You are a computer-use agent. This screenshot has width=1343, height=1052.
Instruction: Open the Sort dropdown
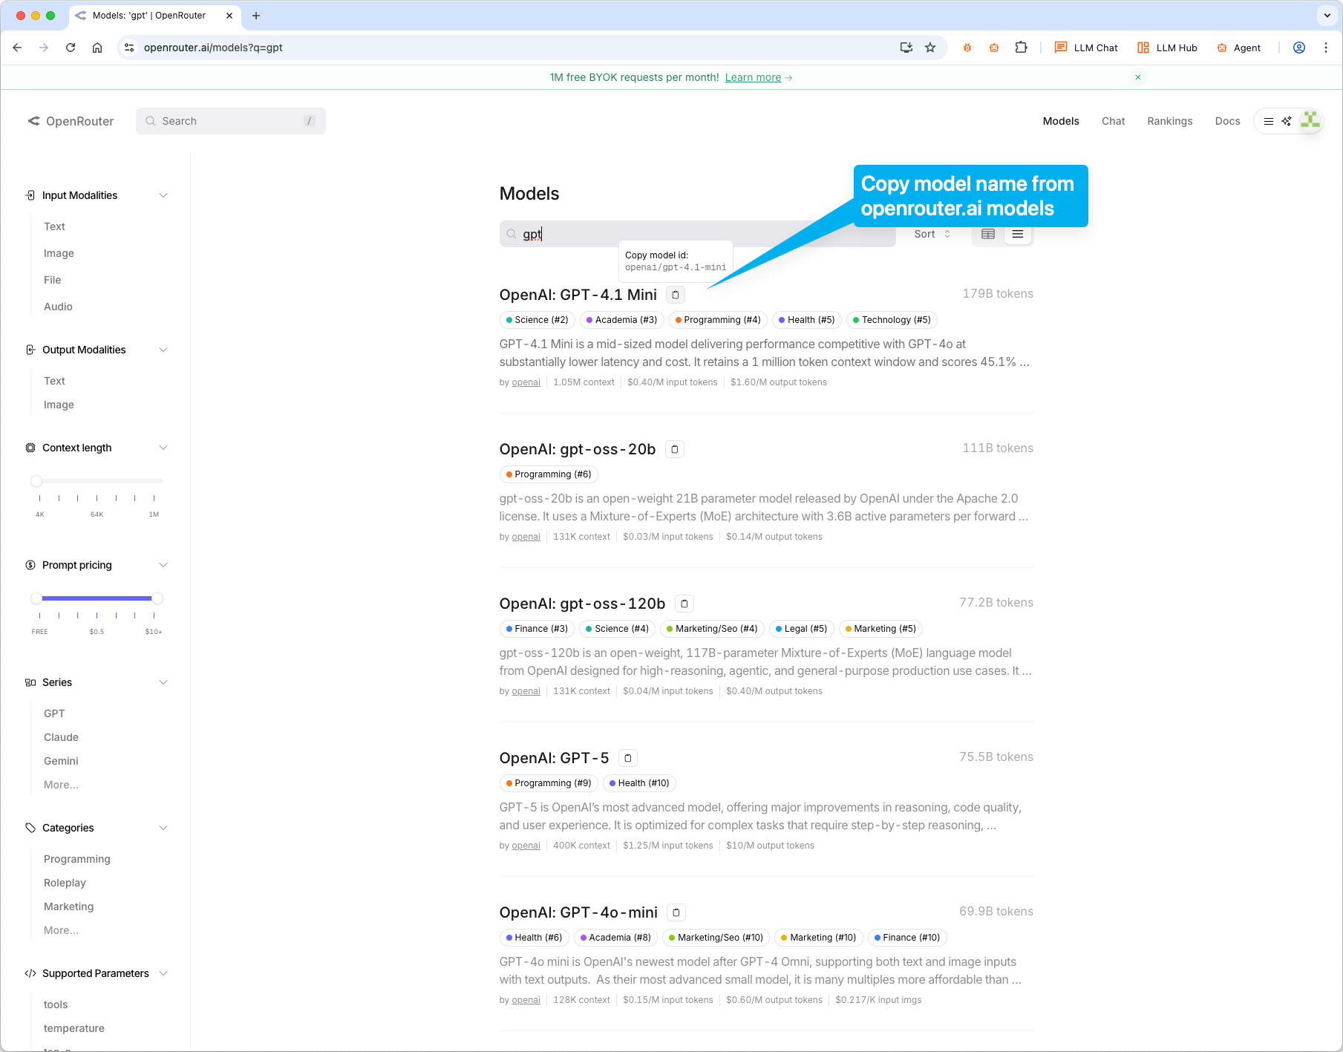click(x=932, y=234)
